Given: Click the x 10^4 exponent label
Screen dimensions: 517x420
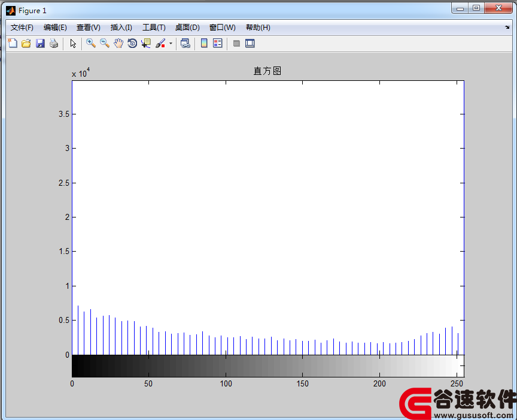Looking at the screenshot, I should click(x=81, y=72).
